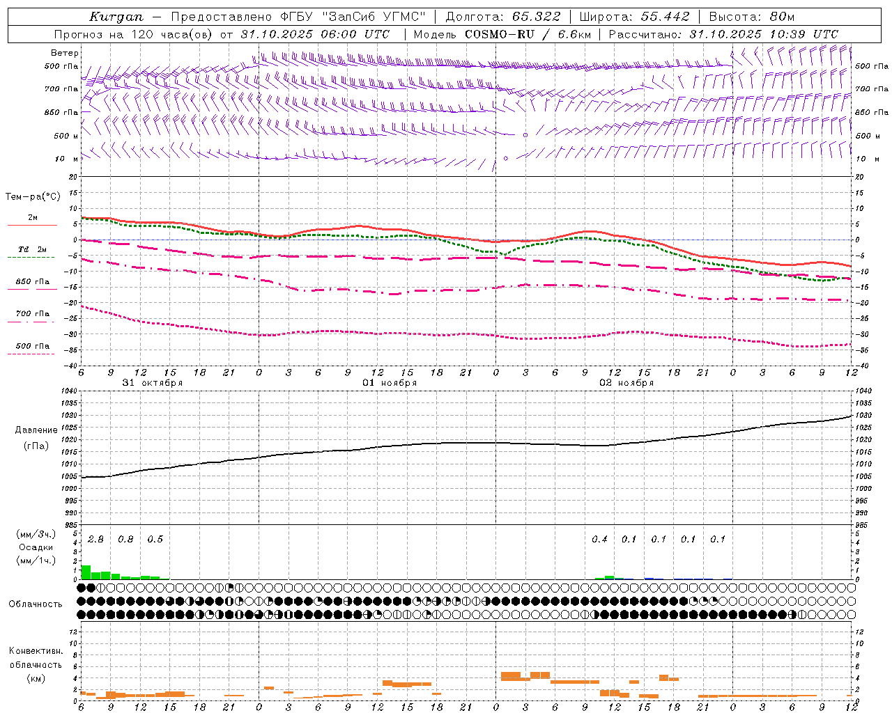Image resolution: width=892 pixels, height=713 pixels.
Task: Select the "(гПа)" unit label under Давление
Action: 36,446
